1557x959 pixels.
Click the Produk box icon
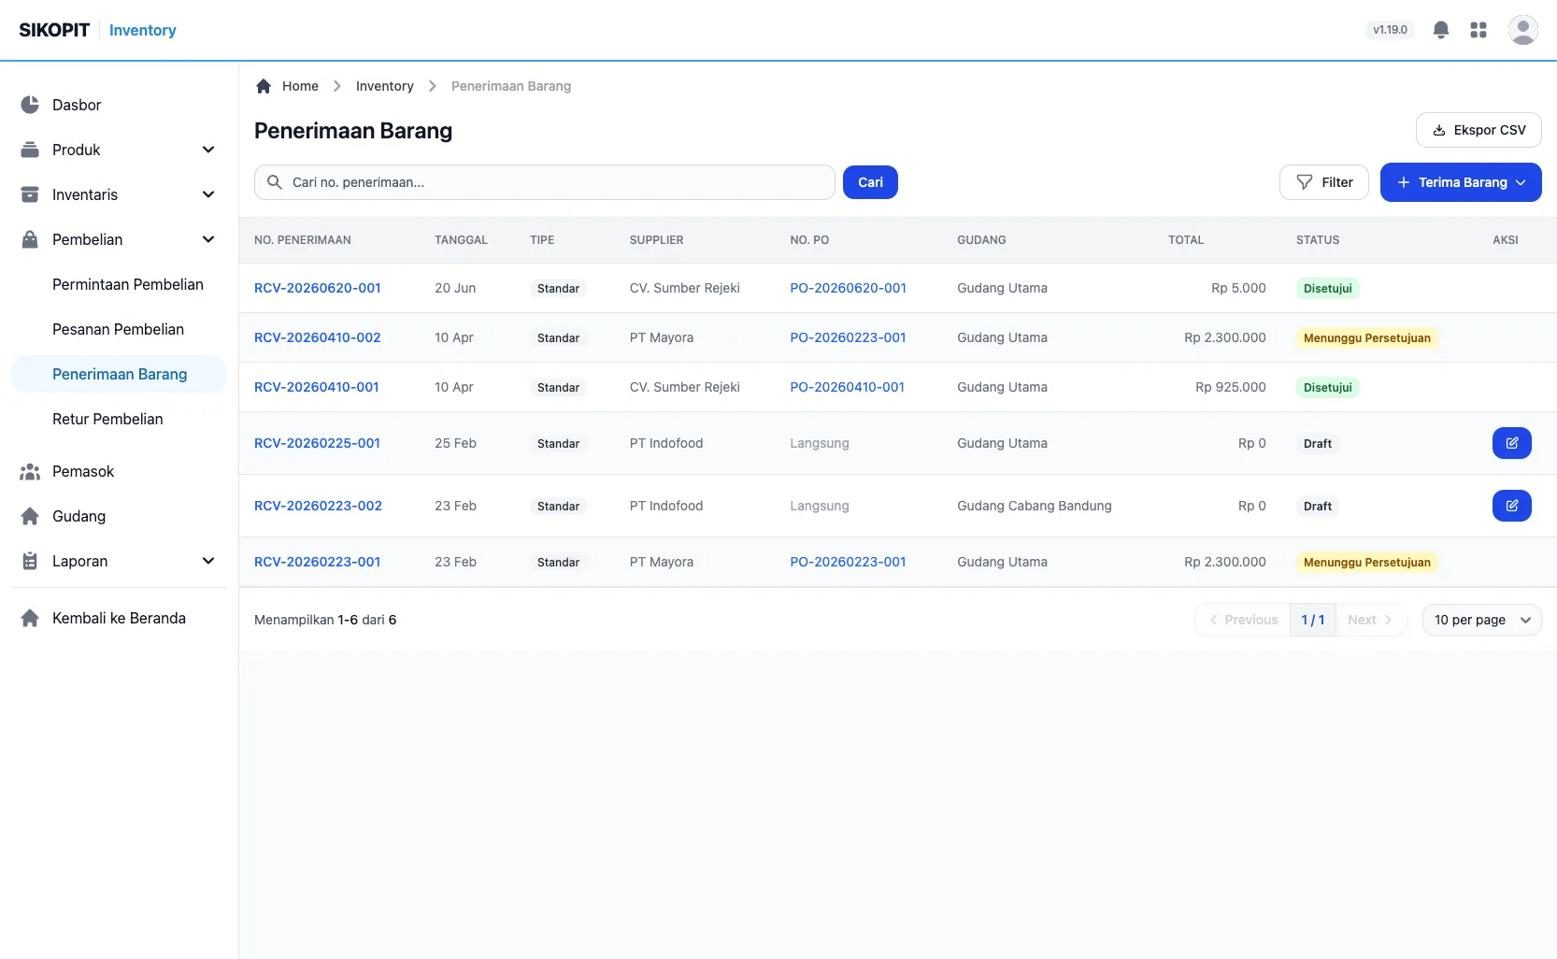30,150
